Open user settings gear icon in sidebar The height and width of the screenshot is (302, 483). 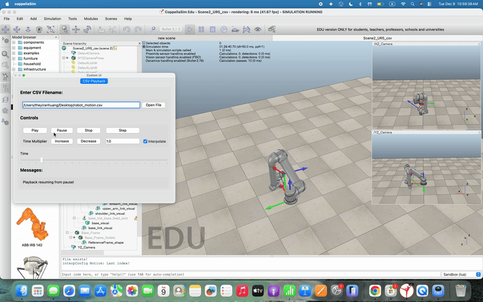coord(5,122)
